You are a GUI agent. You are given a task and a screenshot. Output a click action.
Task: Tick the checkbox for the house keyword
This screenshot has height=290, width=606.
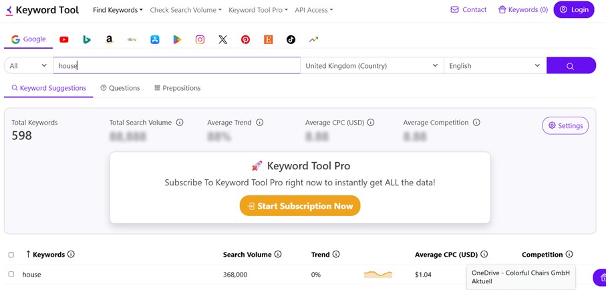11,274
